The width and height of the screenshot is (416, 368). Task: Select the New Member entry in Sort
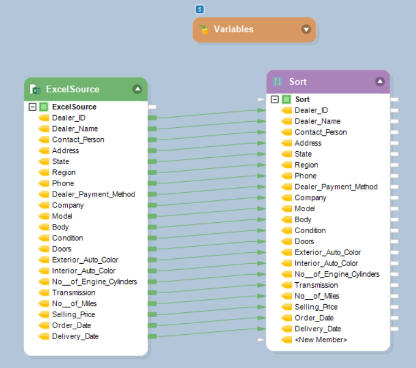click(320, 340)
